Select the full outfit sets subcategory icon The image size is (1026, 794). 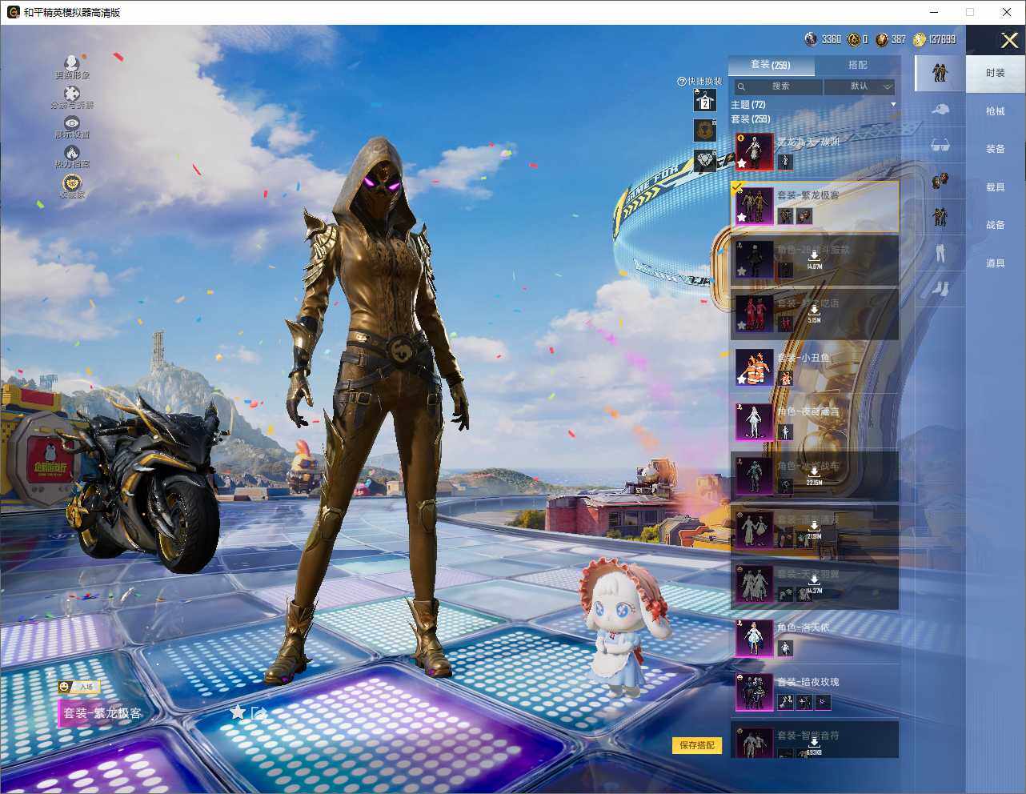pyautogui.click(x=940, y=72)
